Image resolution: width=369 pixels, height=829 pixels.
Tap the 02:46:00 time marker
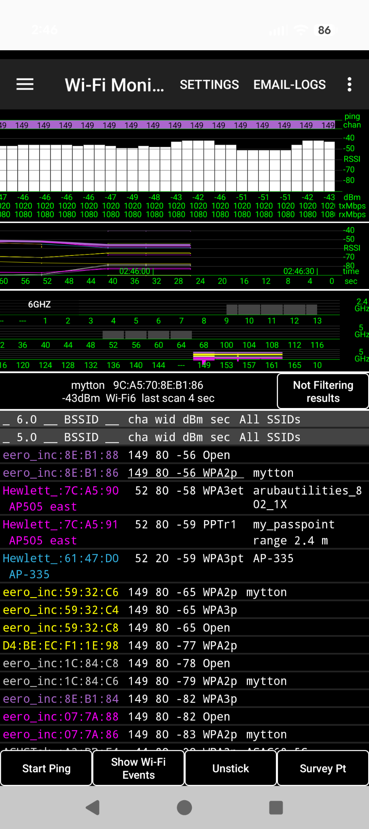[x=136, y=271]
